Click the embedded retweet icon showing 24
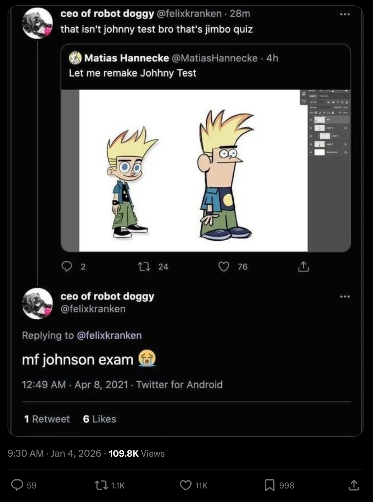Viewport: 373px width, 502px height. coord(141,267)
